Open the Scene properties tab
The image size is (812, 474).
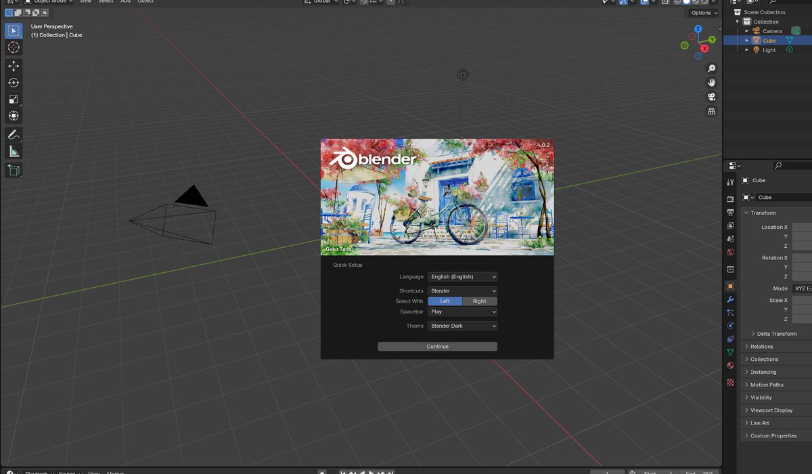click(x=730, y=239)
